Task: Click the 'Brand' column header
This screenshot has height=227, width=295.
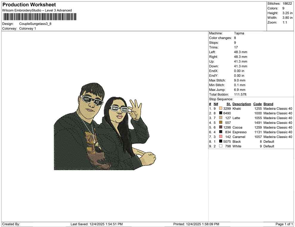Action: point(268,104)
